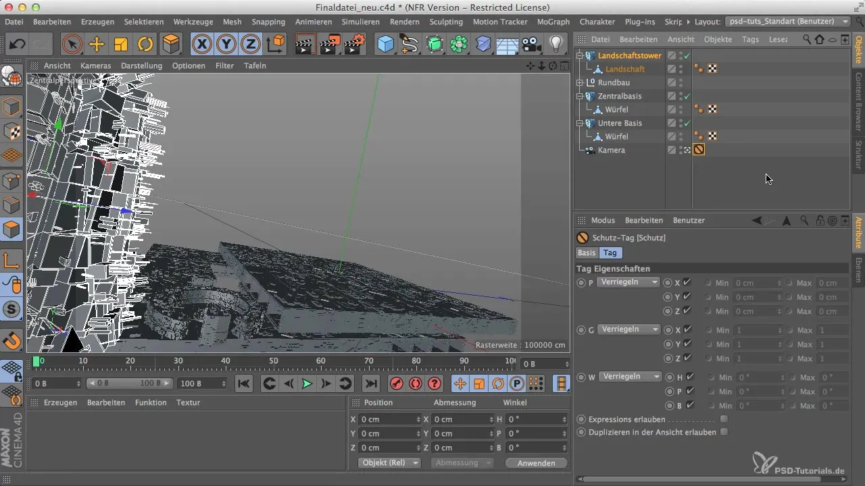Click the record keyframe button

[x=397, y=383]
